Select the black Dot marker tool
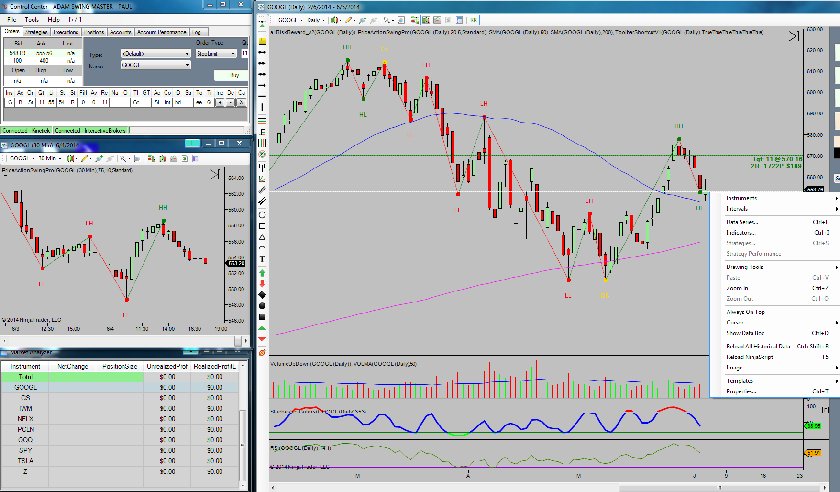Viewport: 840px width, 492px height. (262, 306)
